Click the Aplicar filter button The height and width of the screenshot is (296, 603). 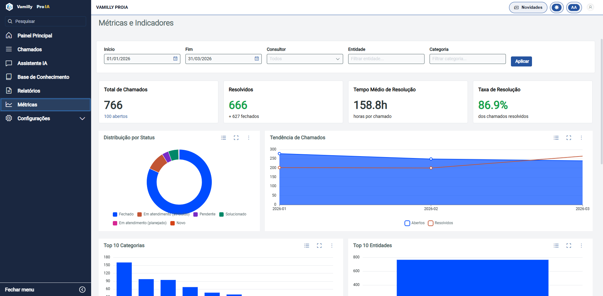pyautogui.click(x=521, y=61)
